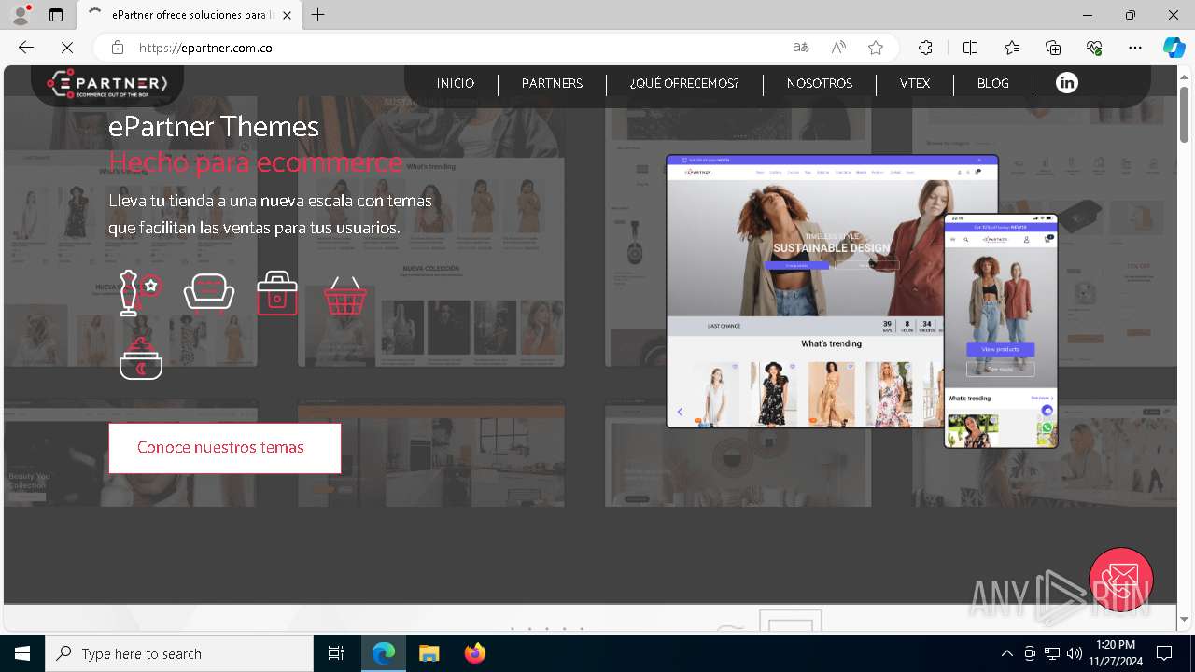Open the notifications center icon

pyautogui.click(x=1164, y=653)
